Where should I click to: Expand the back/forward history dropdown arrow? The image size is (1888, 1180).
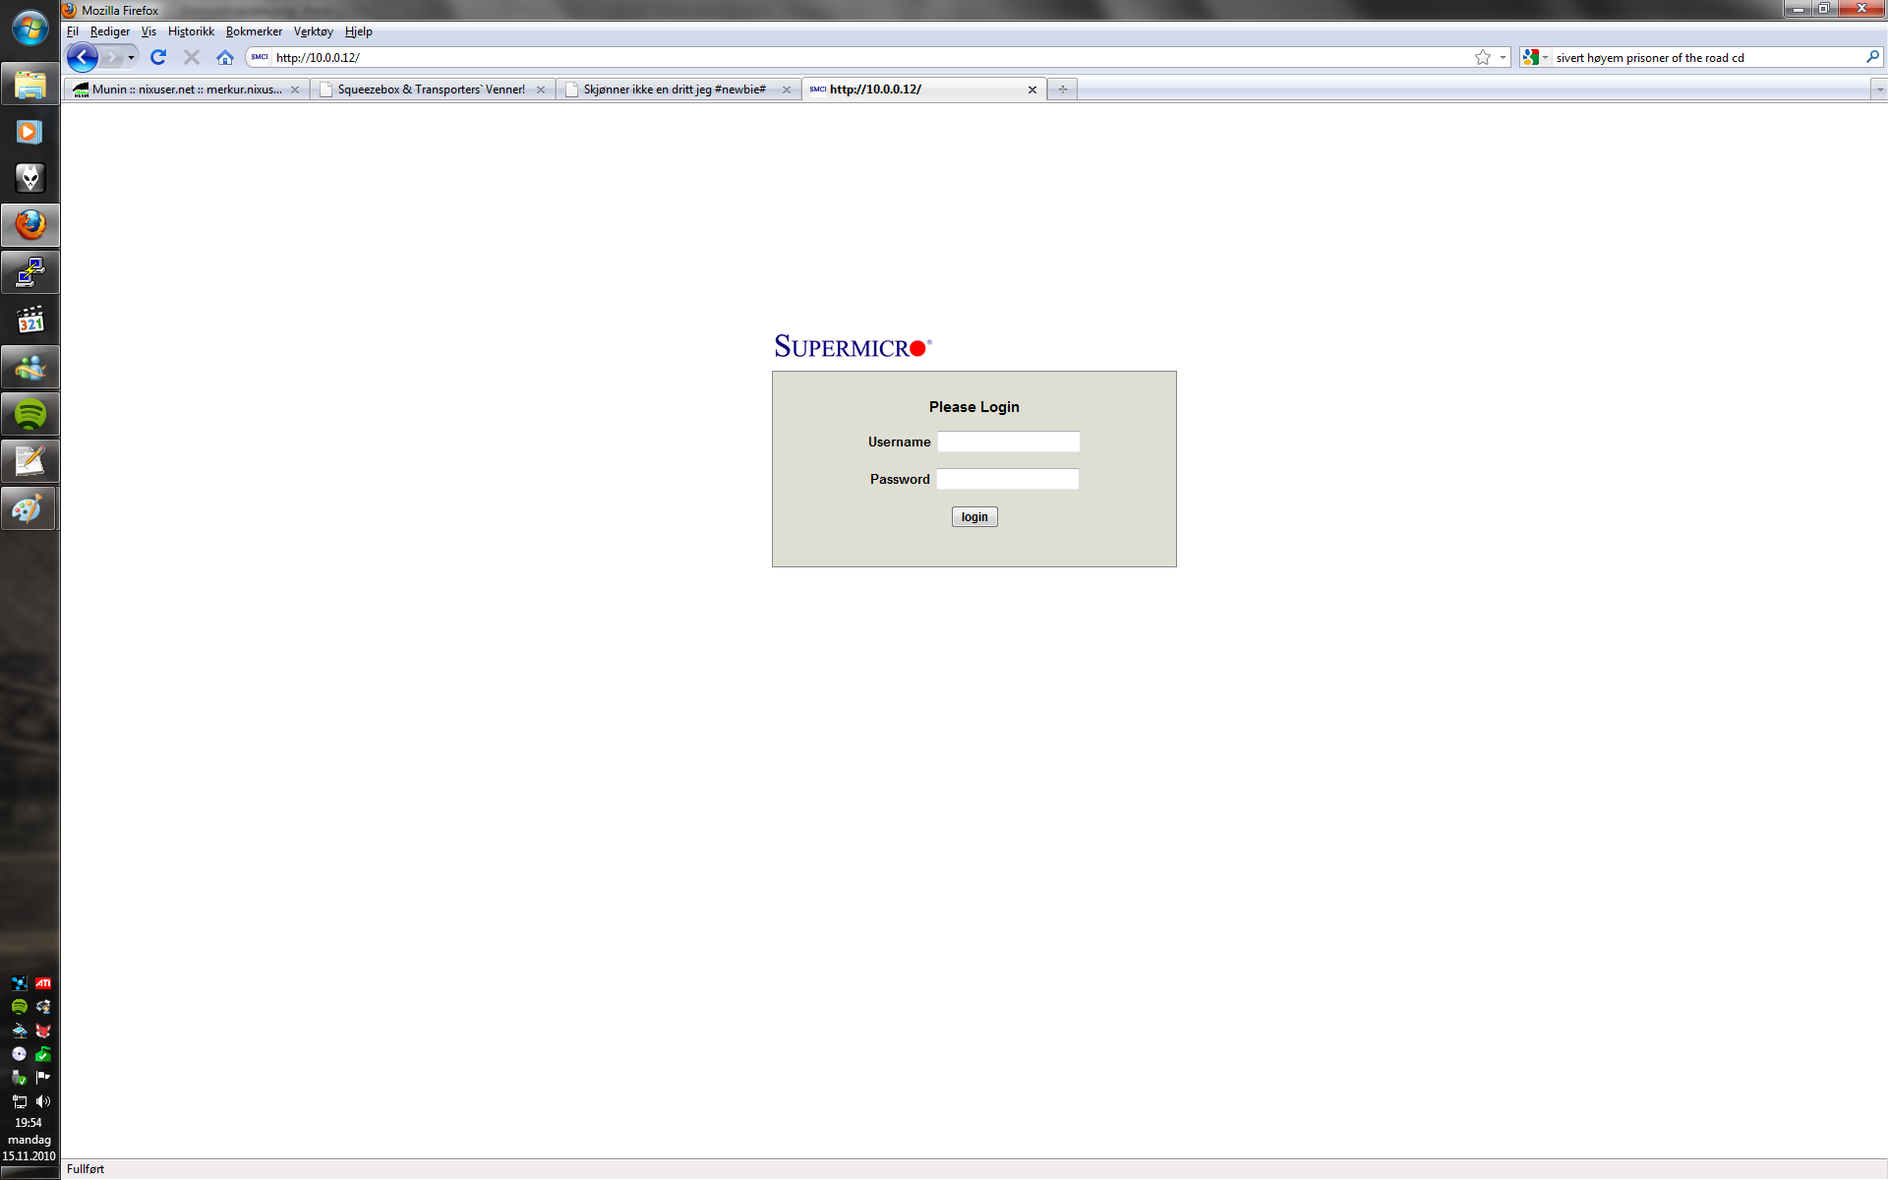tap(131, 58)
